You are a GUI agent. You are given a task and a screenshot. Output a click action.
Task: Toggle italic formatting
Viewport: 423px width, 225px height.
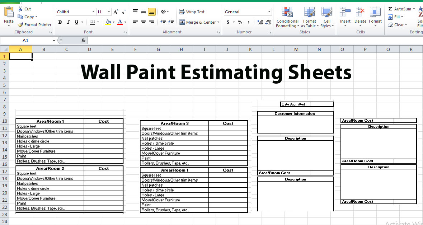68,22
